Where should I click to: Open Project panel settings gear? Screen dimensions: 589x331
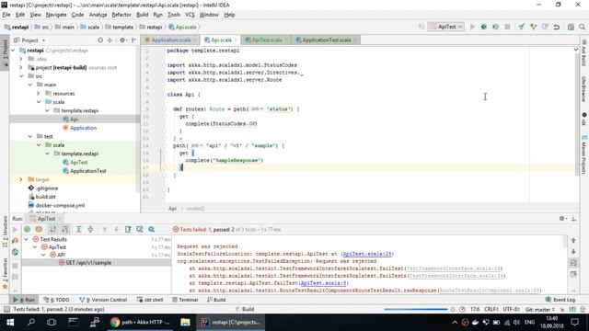point(122,40)
